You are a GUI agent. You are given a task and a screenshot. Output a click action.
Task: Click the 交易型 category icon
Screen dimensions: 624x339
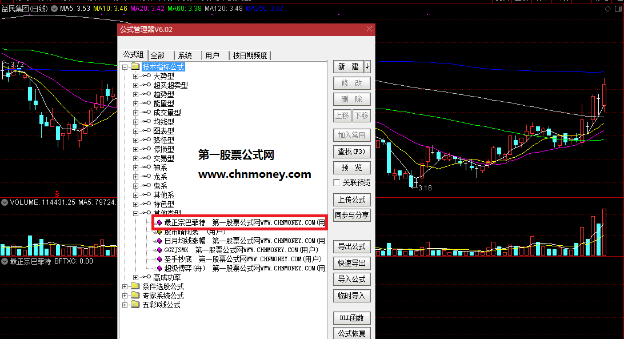point(146,158)
